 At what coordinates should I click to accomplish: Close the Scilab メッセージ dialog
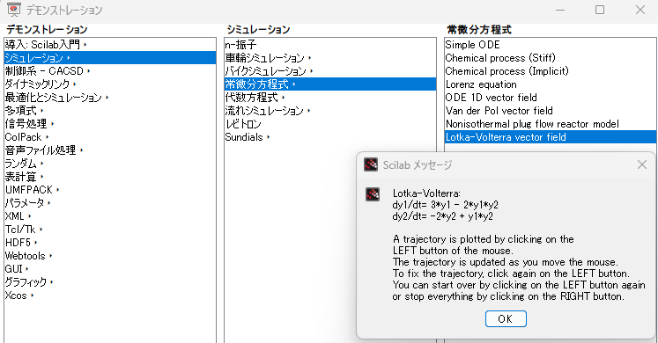[641, 164]
